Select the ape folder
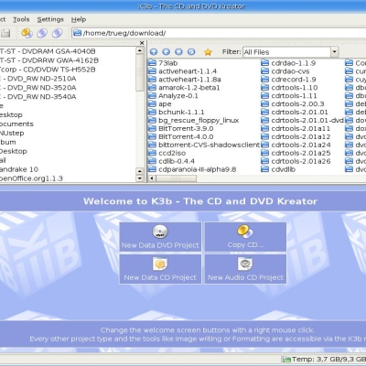 click(x=165, y=104)
